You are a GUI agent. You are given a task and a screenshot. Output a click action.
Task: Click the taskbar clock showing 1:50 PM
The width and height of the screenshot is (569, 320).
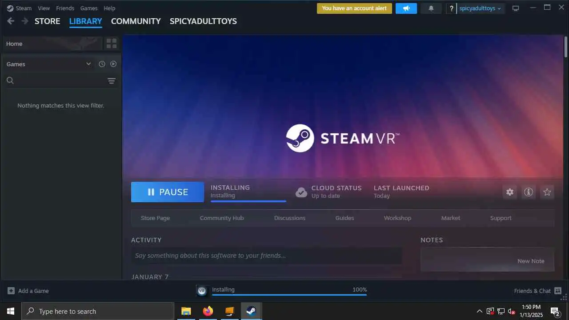pos(531,311)
